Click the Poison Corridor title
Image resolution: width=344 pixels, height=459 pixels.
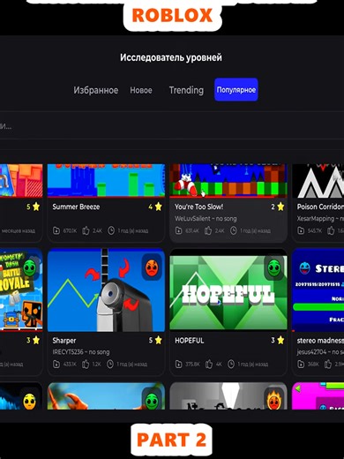click(x=320, y=207)
